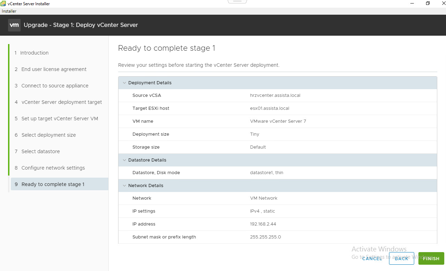Viewport: 446px width, 271px height.
Task: Click the Network value VM Network
Action: (264, 198)
